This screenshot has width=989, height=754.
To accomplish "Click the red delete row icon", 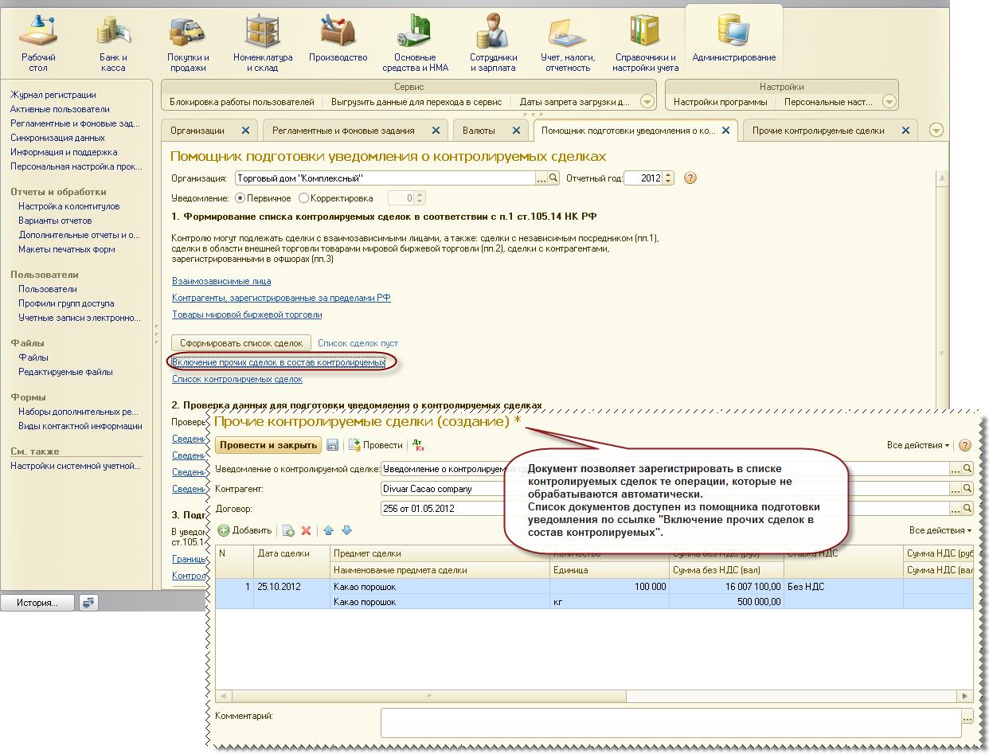I will point(306,530).
